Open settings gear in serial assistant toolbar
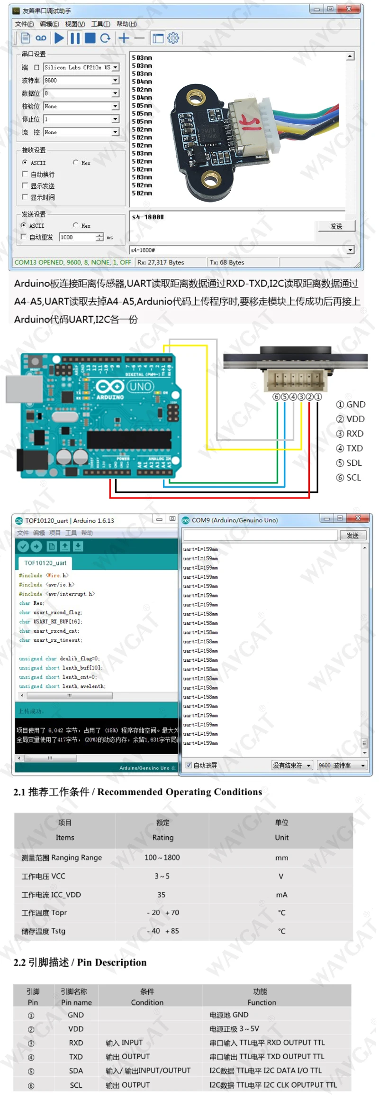The image size is (379, 1100). click(173, 38)
